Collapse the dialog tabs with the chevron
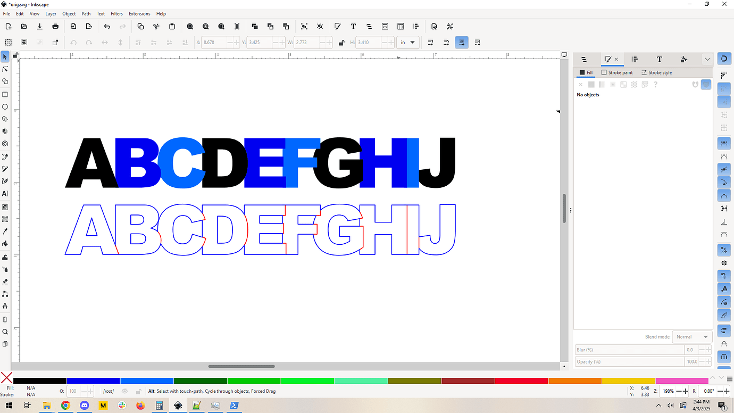734x413 pixels. pyautogui.click(x=707, y=59)
